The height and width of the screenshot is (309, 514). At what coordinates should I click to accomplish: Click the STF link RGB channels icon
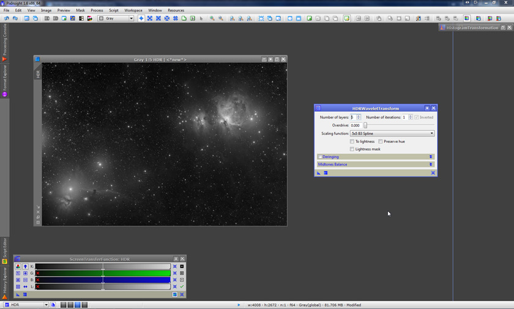[18, 266]
